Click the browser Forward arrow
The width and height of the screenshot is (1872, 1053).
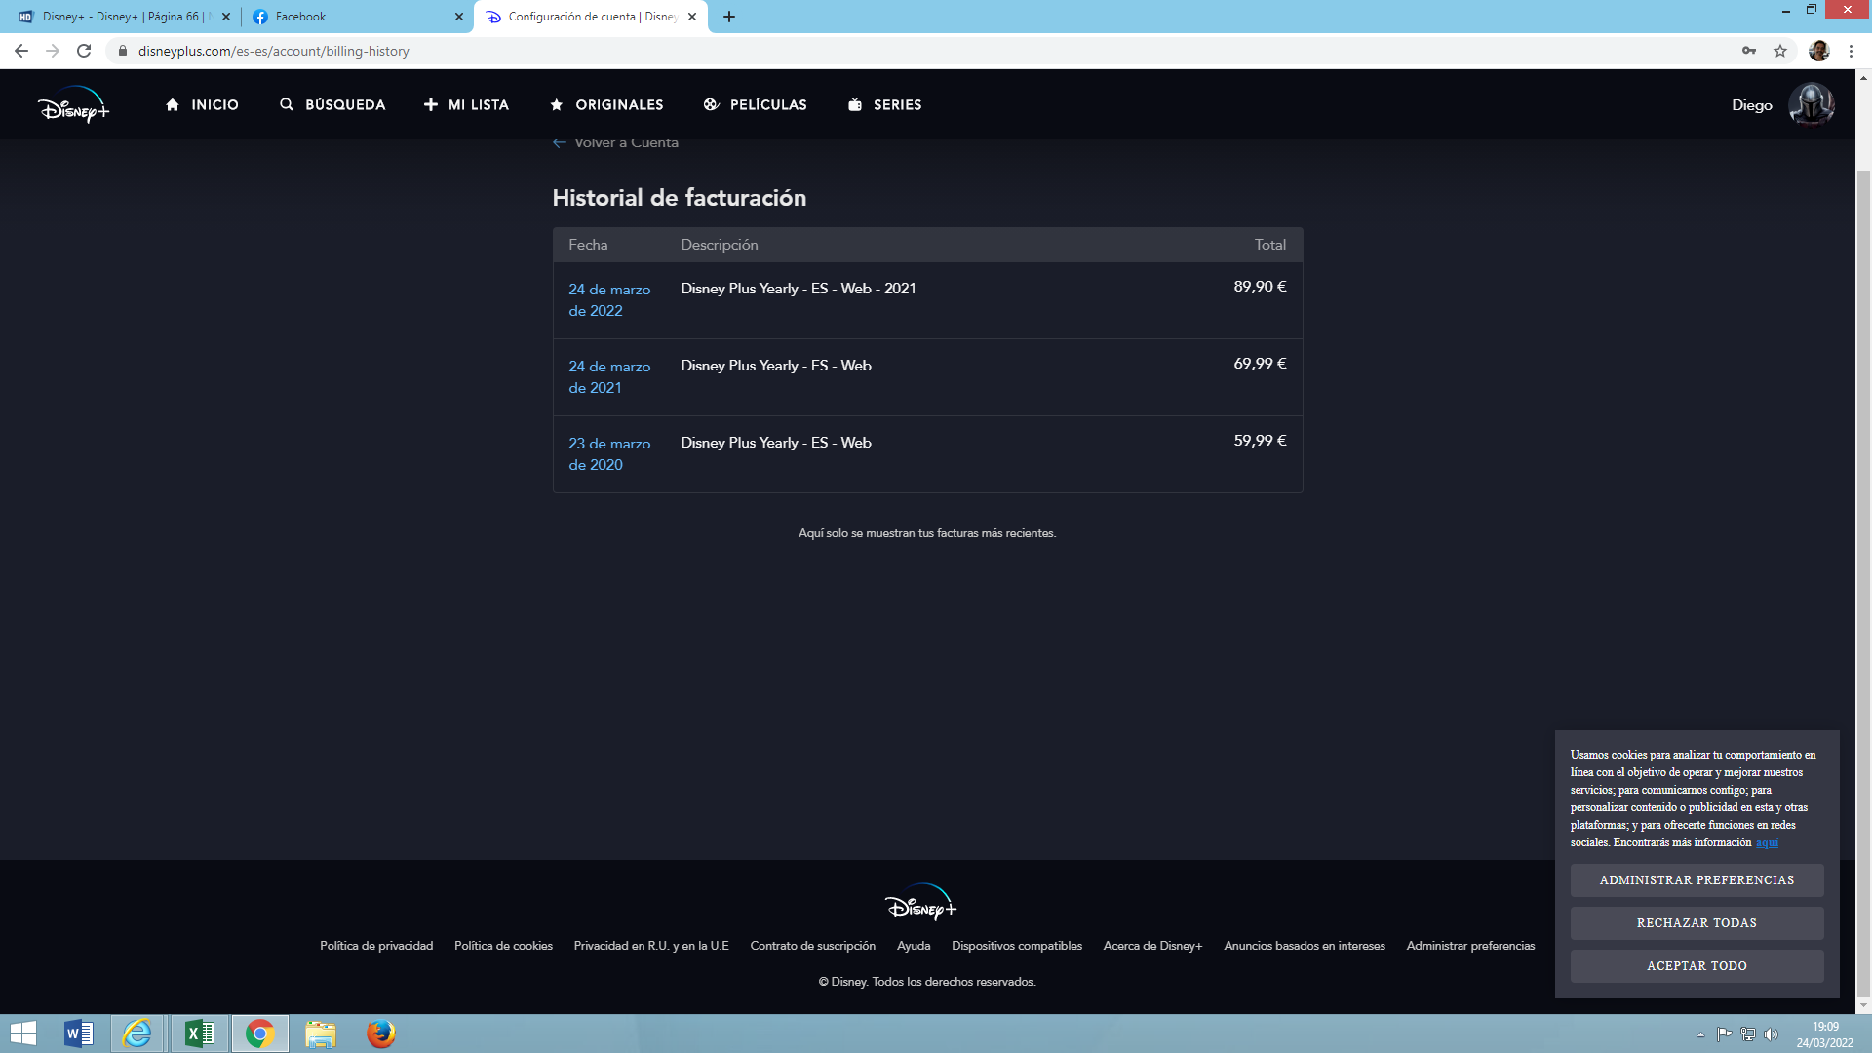(x=53, y=51)
